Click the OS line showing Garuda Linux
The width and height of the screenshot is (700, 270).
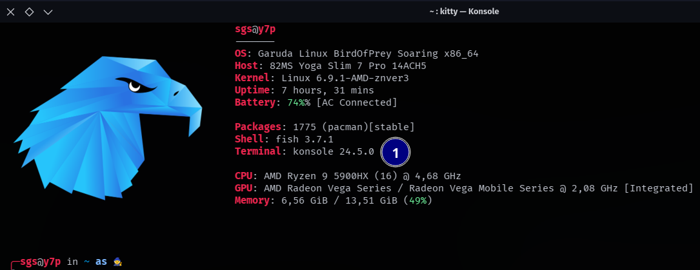click(x=357, y=54)
